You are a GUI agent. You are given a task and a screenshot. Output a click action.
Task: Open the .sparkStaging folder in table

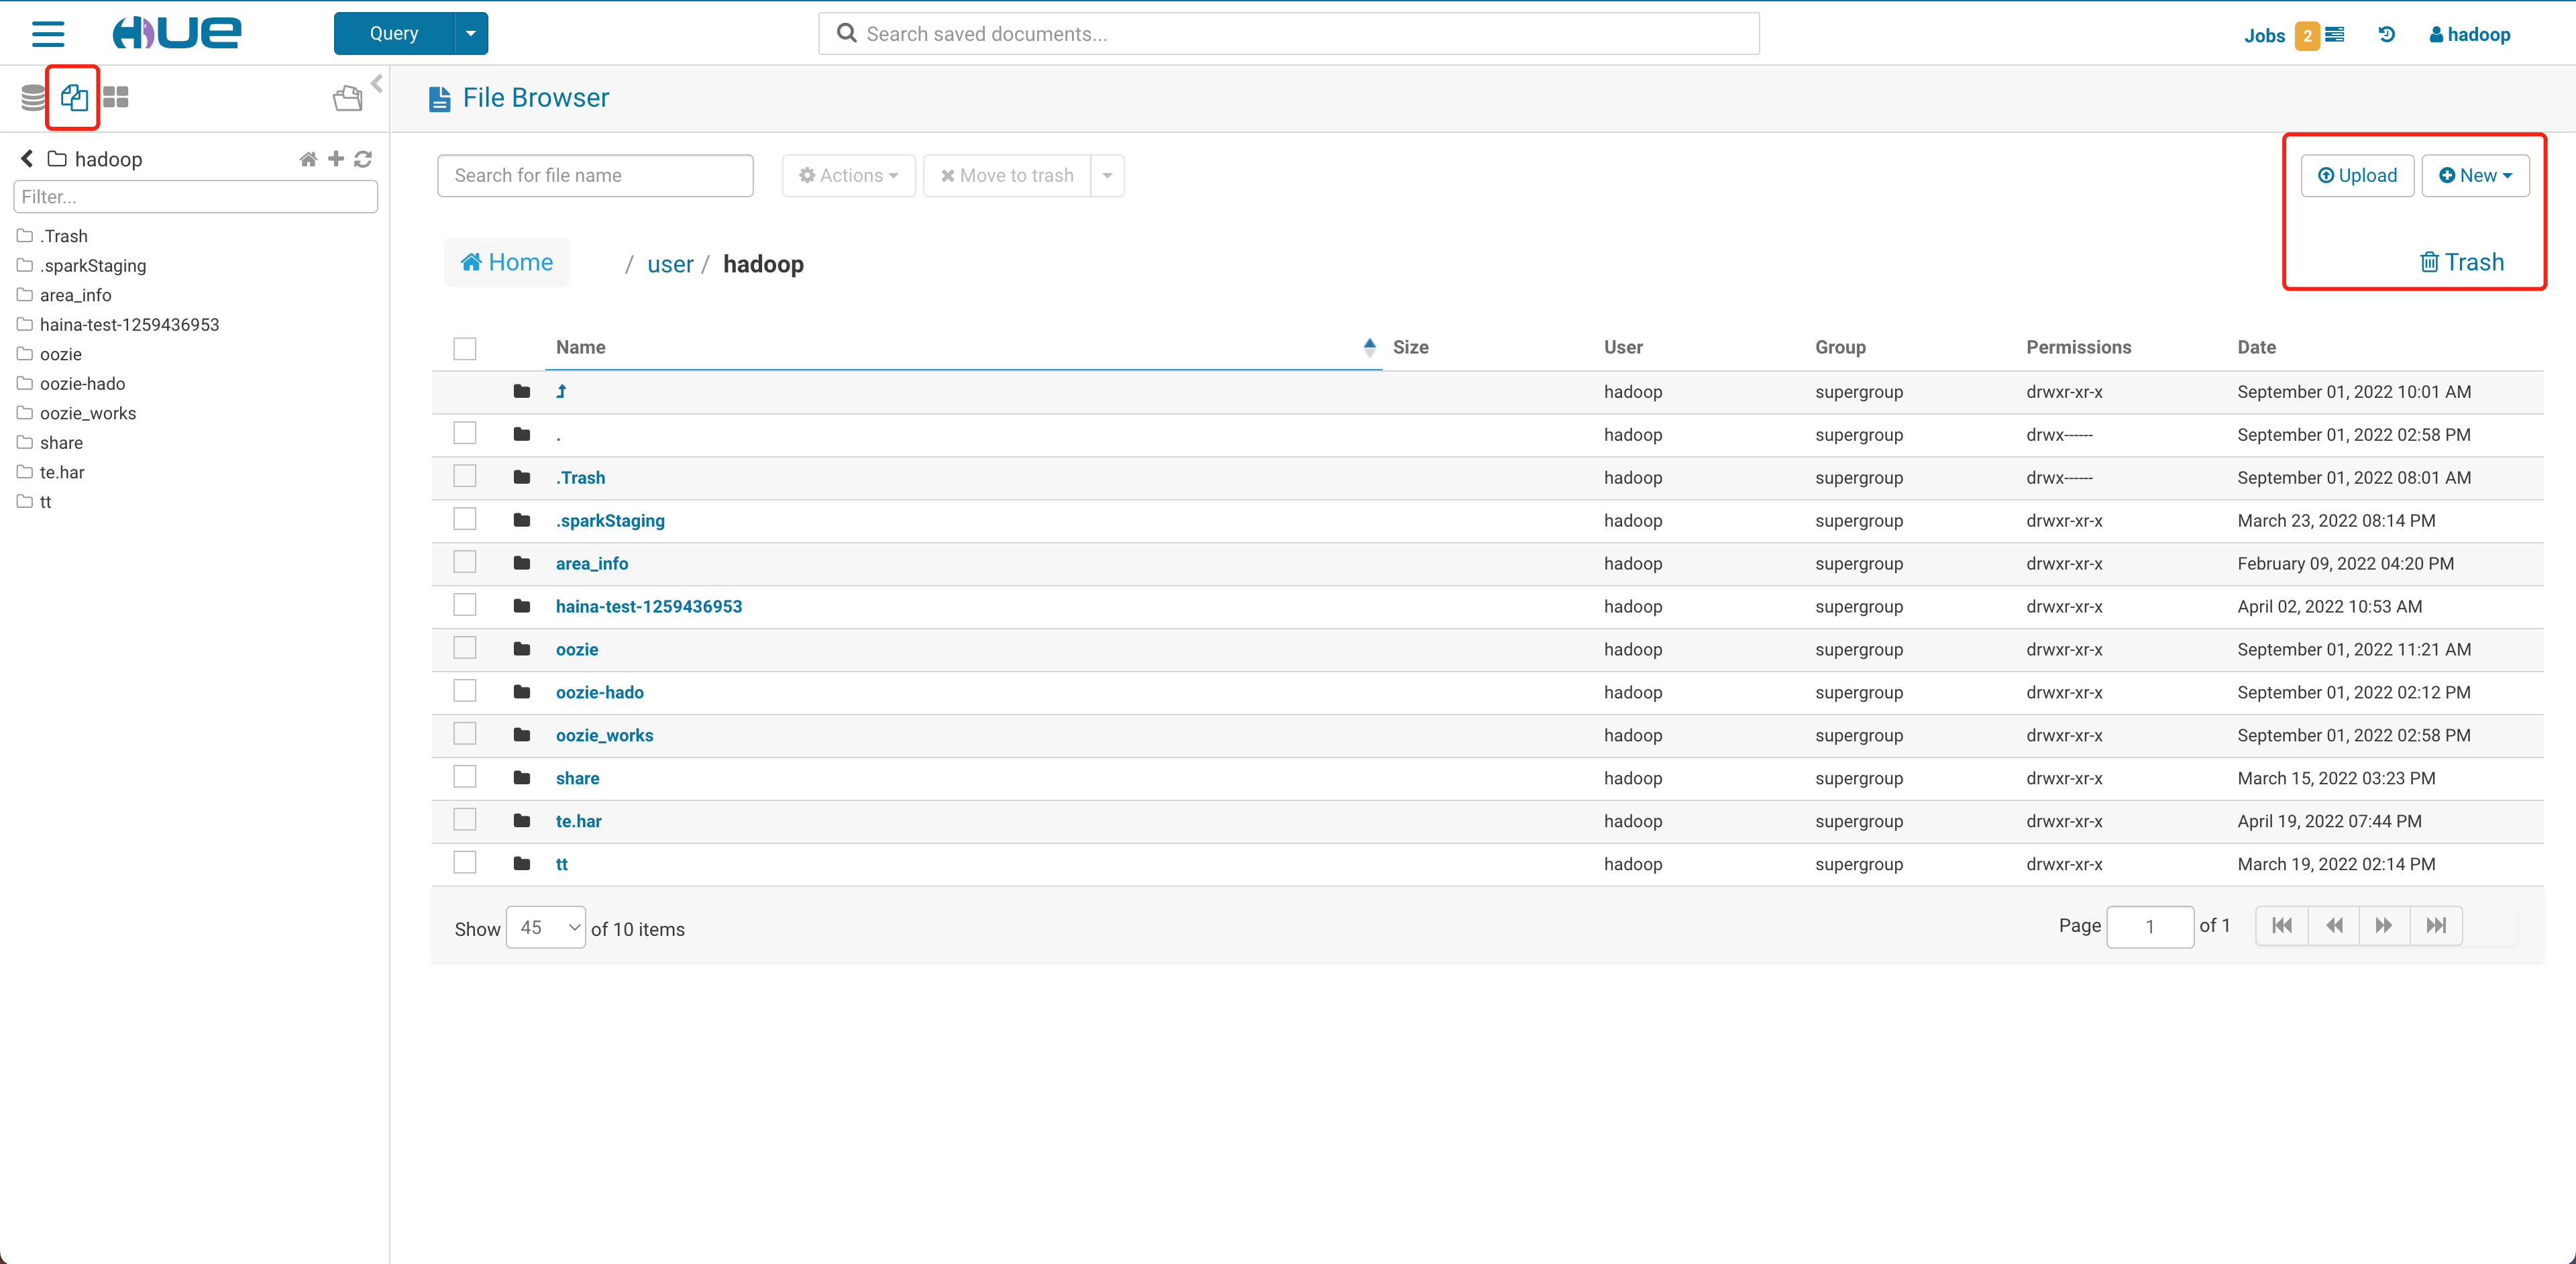(610, 521)
